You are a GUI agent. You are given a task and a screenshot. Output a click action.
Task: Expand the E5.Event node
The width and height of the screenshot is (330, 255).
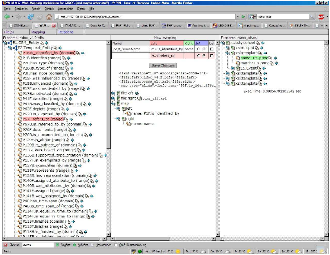[x=232, y=68]
